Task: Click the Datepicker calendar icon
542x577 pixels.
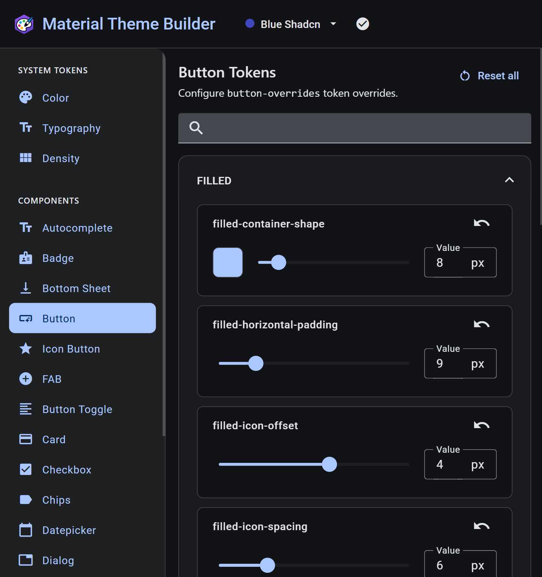Action: [26, 530]
